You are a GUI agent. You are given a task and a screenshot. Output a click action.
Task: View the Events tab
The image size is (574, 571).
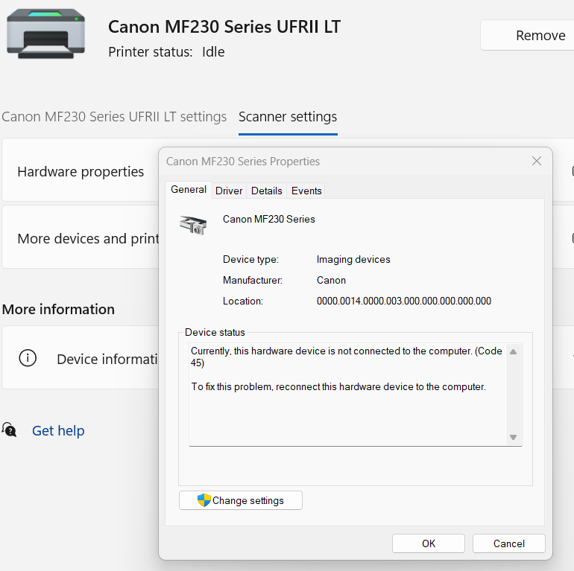(x=306, y=191)
